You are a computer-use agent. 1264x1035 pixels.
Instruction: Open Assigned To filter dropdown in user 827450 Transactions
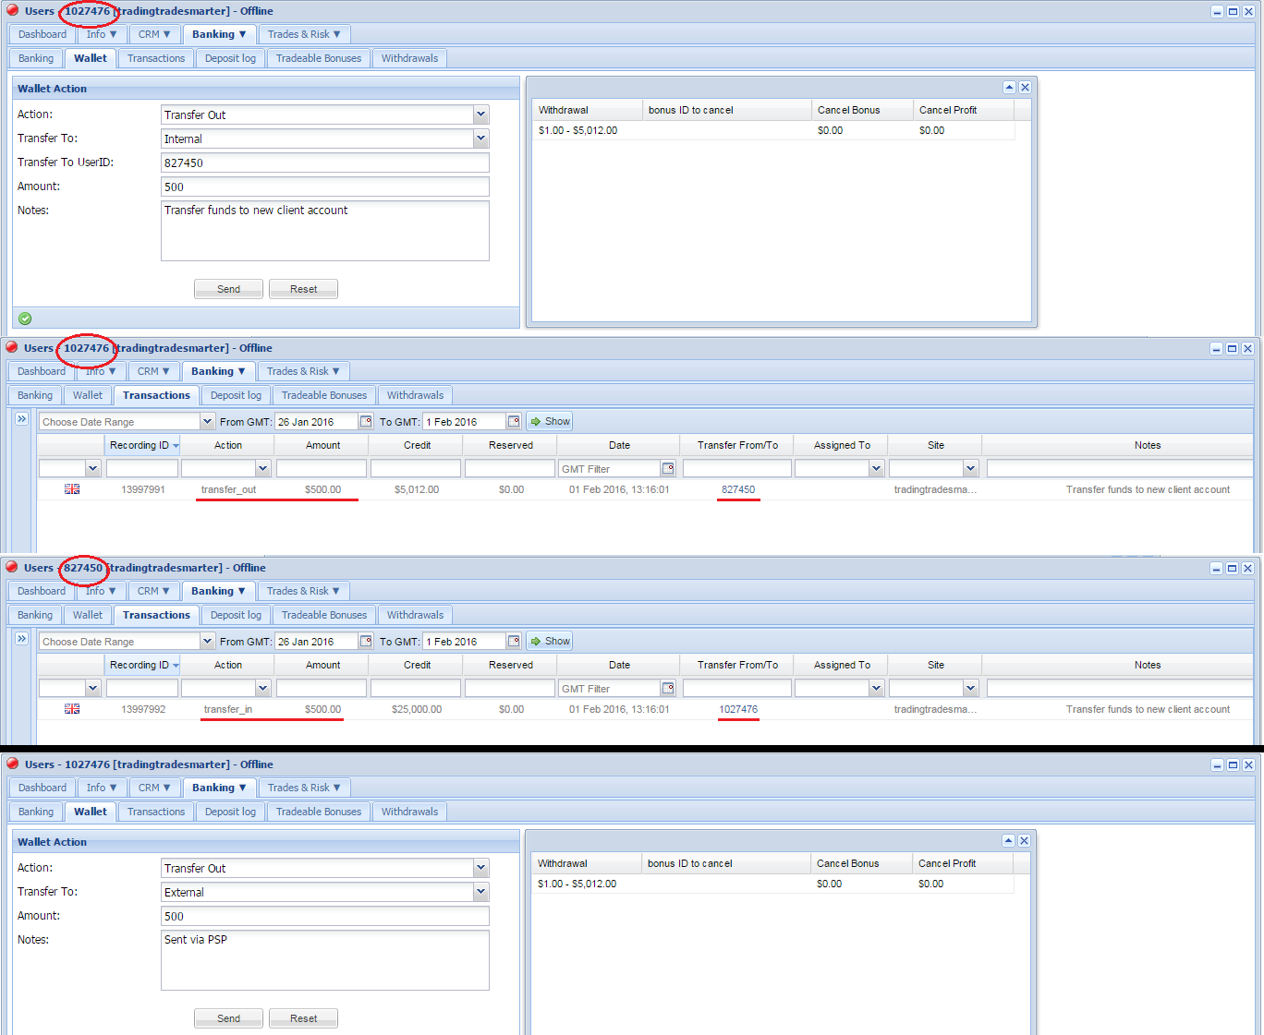click(876, 689)
